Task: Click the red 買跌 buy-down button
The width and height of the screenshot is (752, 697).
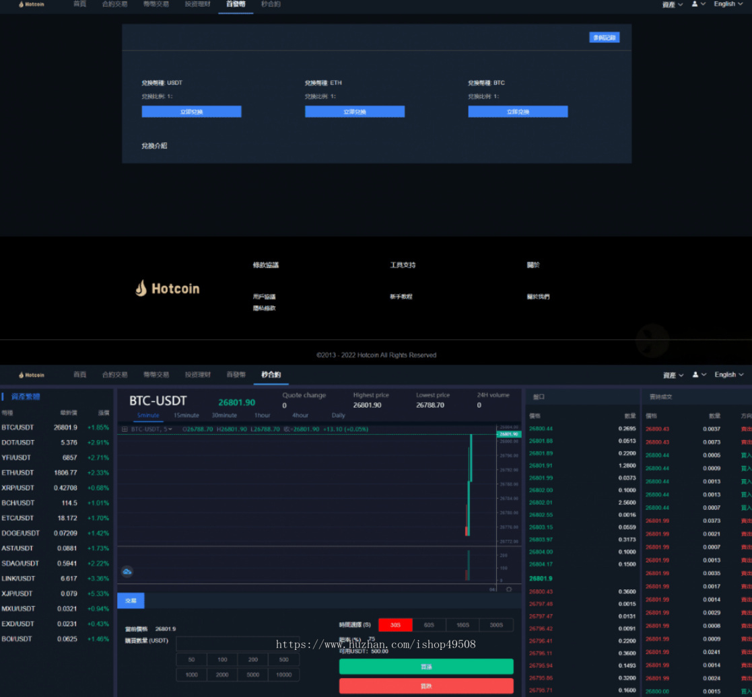Action: [x=426, y=686]
